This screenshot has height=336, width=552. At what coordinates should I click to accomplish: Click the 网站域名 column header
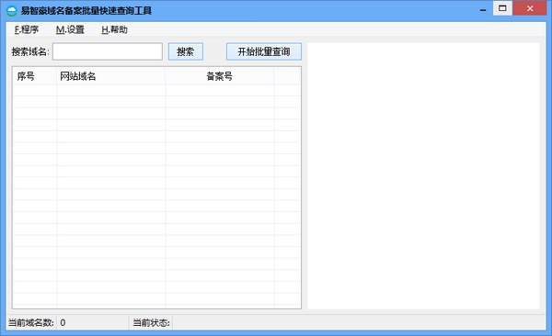coord(111,76)
